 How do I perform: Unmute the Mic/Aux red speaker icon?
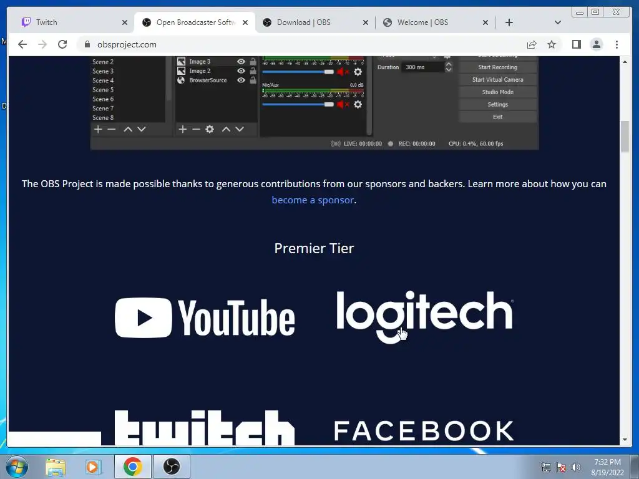343,105
